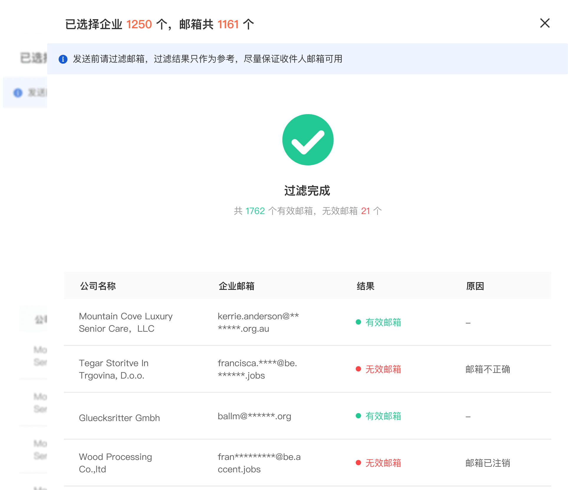Click the invalid mailbox count 21
This screenshot has width=568, height=490.
[x=366, y=211]
